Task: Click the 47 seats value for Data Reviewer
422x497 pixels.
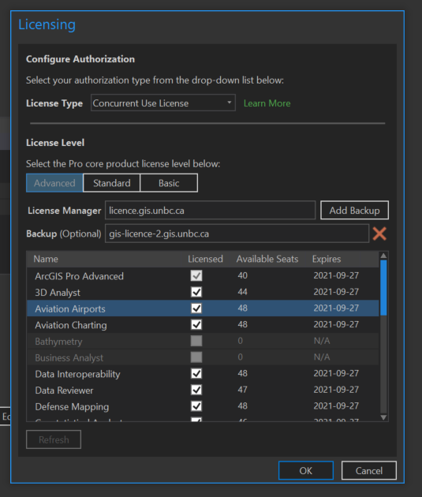Action: coord(243,390)
